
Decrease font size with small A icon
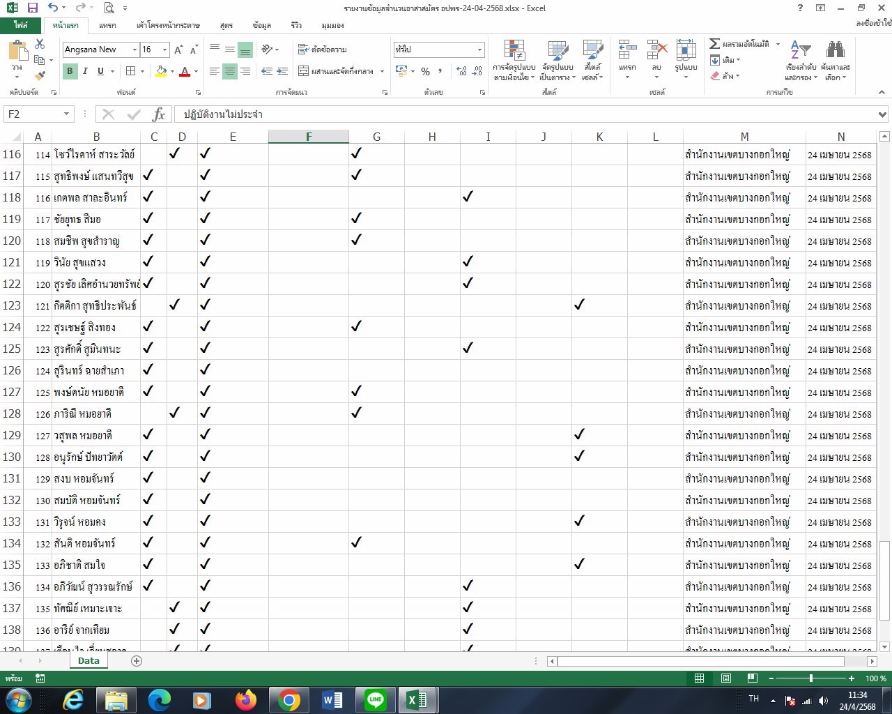[194, 50]
